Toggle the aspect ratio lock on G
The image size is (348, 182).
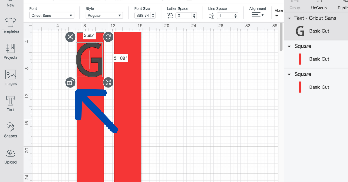pyautogui.click(x=70, y=83)
